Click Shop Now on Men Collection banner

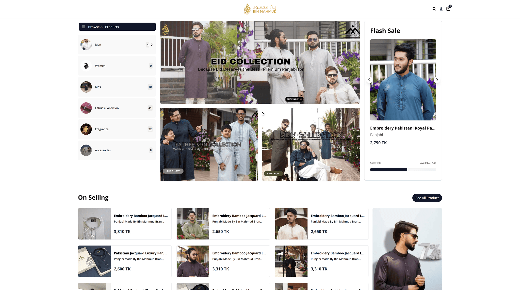click(273, 174)
